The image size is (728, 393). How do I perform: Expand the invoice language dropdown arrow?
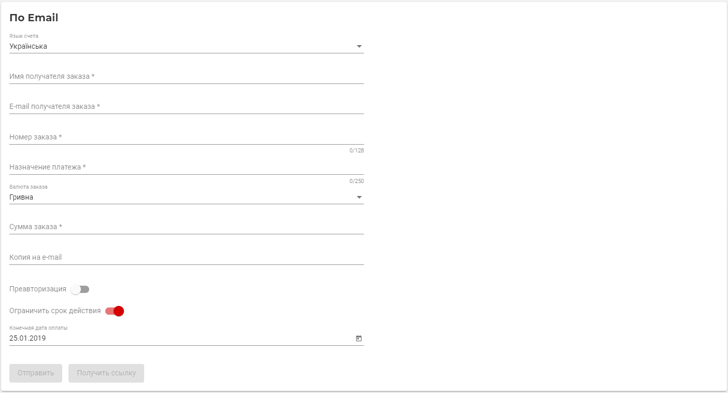[359, 47]
